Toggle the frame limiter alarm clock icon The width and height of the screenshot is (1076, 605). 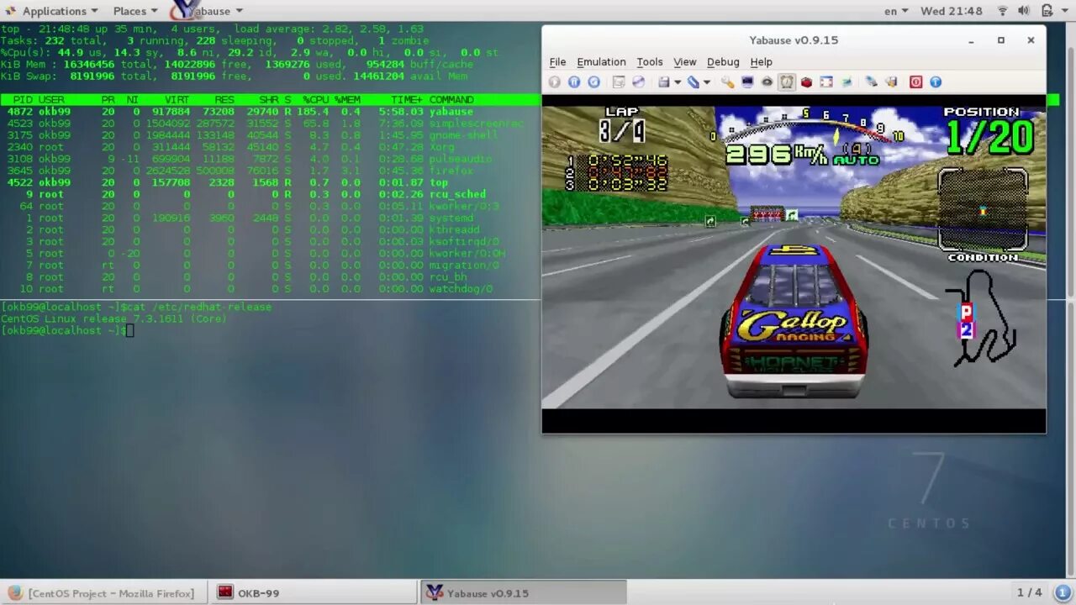[x=787, y=82]
